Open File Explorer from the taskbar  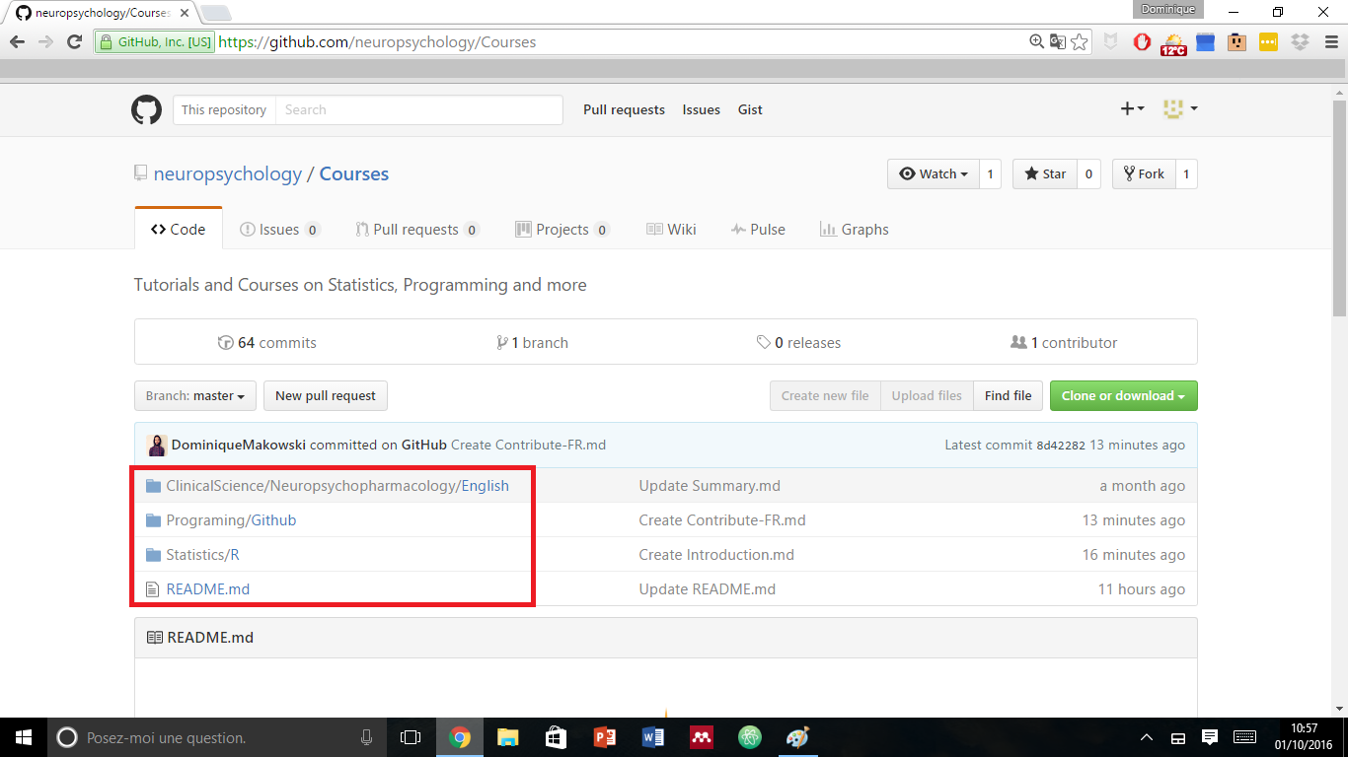click(x=507, y=737)
